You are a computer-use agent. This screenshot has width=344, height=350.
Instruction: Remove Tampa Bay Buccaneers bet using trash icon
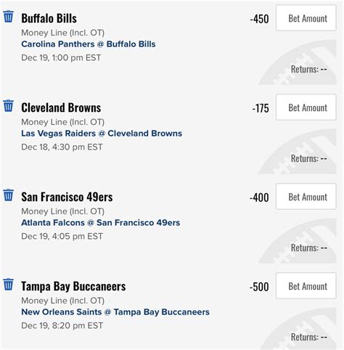[x=8, y=284]
